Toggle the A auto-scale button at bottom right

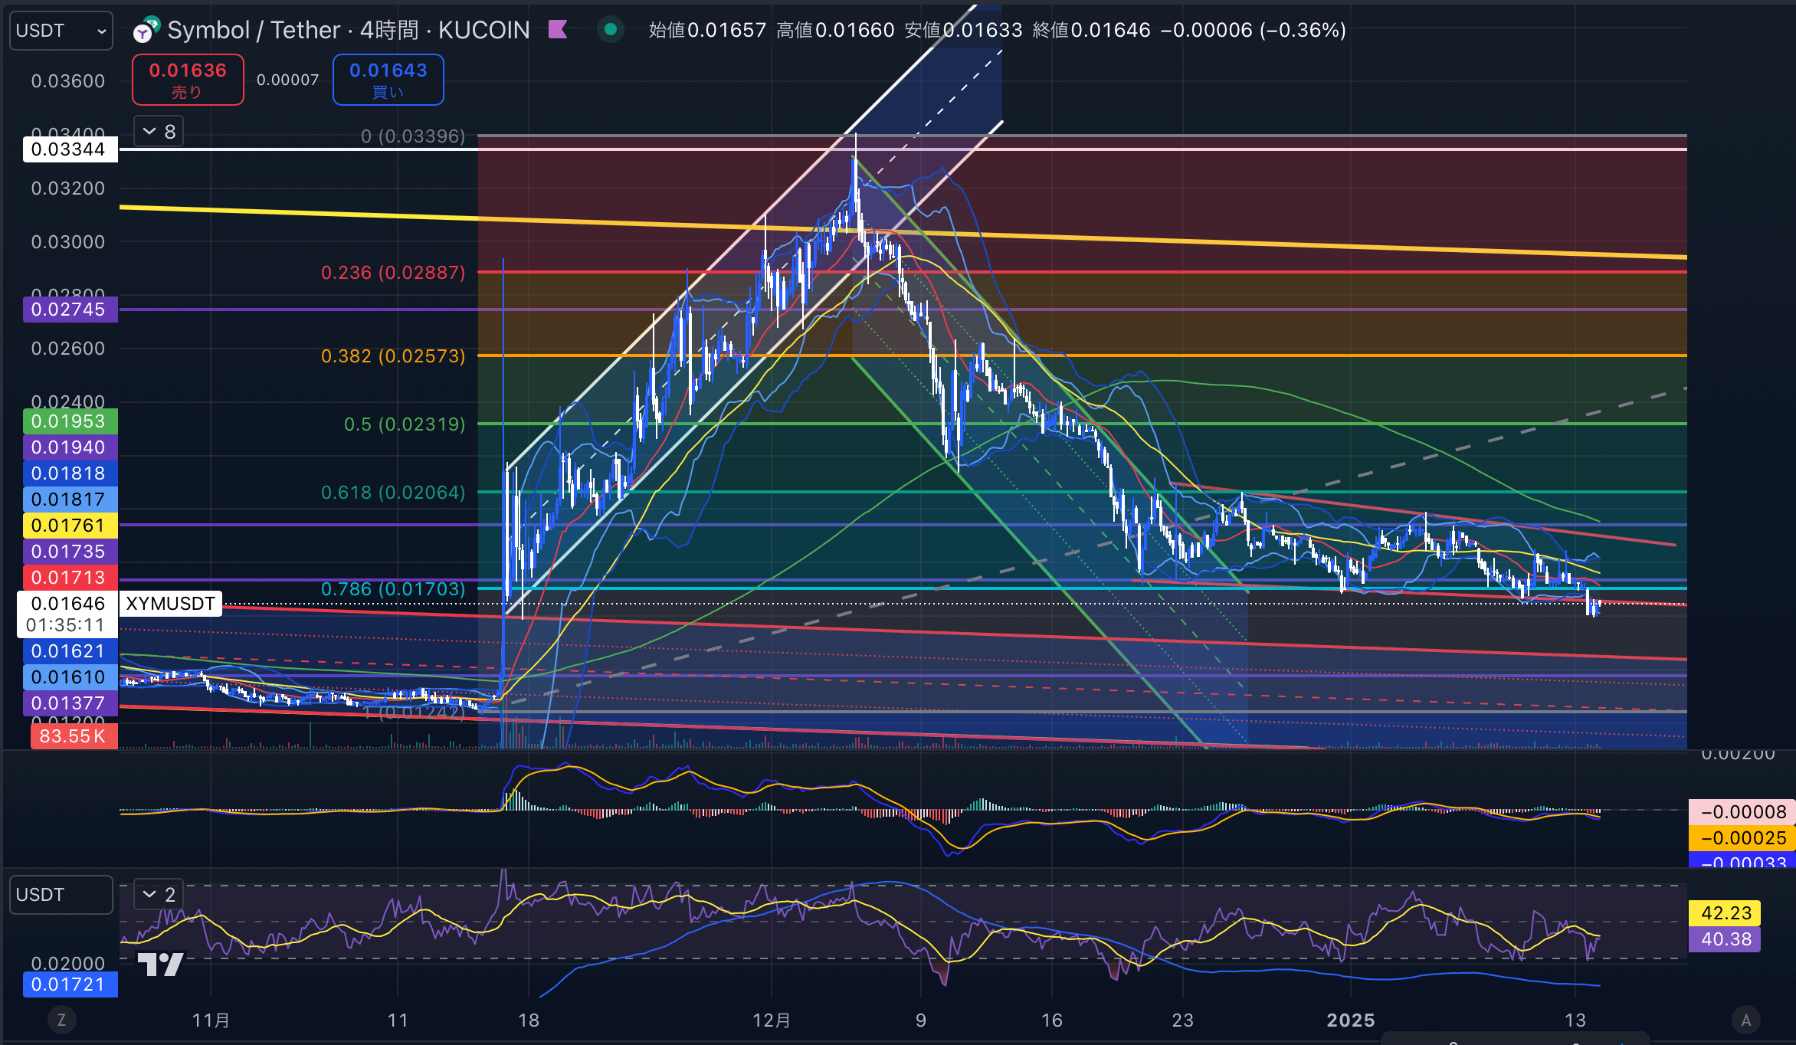(x=1746, y=1020)
